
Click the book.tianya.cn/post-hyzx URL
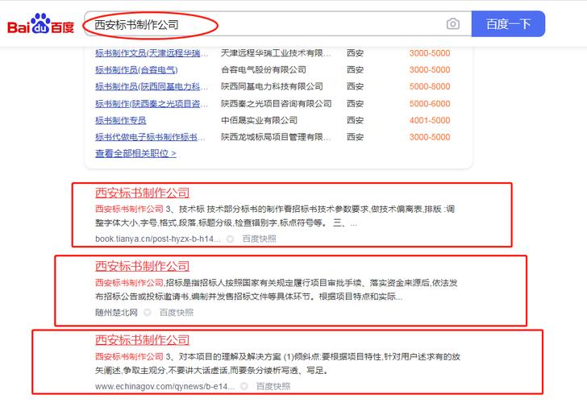coord(157,239)
